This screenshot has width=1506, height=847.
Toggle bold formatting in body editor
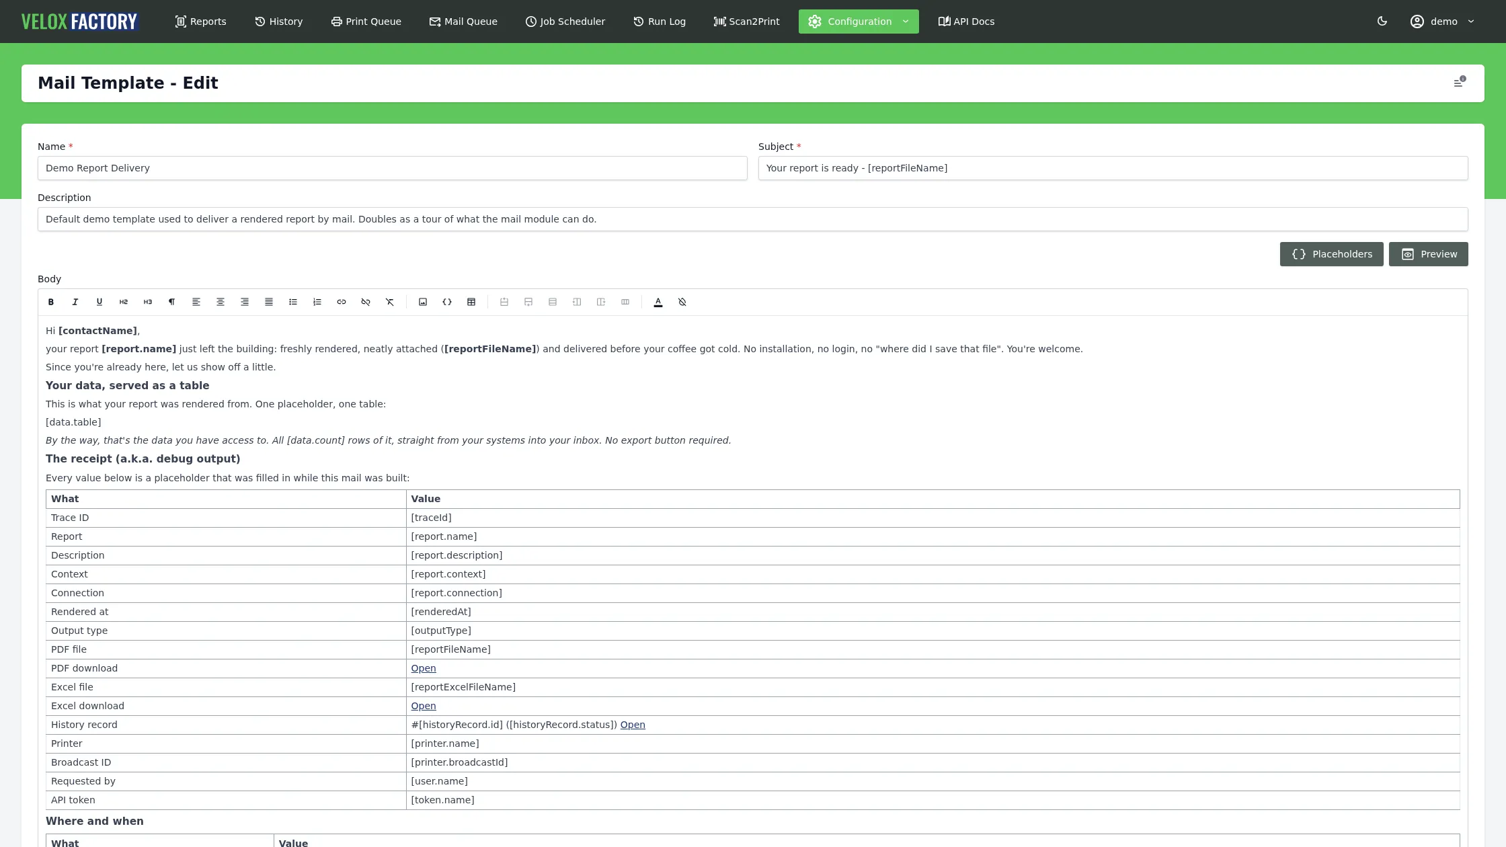point(51,302)
